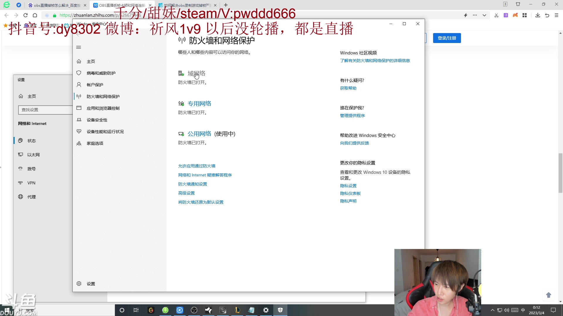Open the browser main menu icon
The image size is (563, 316).
coord(557,15)
